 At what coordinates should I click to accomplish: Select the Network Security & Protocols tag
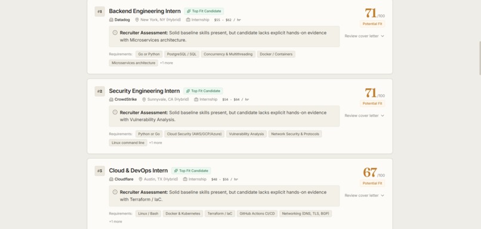(295, 134)
